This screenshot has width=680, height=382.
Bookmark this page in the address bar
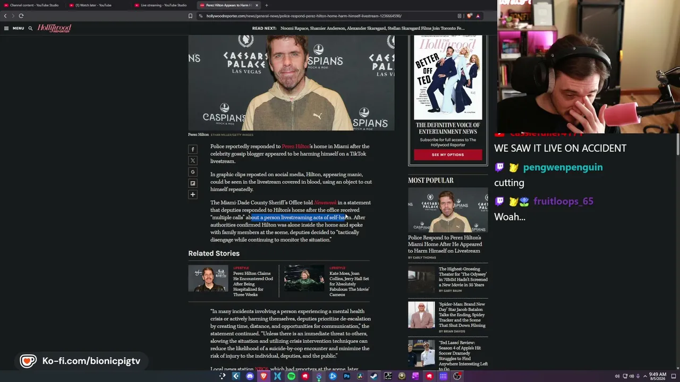190,16
